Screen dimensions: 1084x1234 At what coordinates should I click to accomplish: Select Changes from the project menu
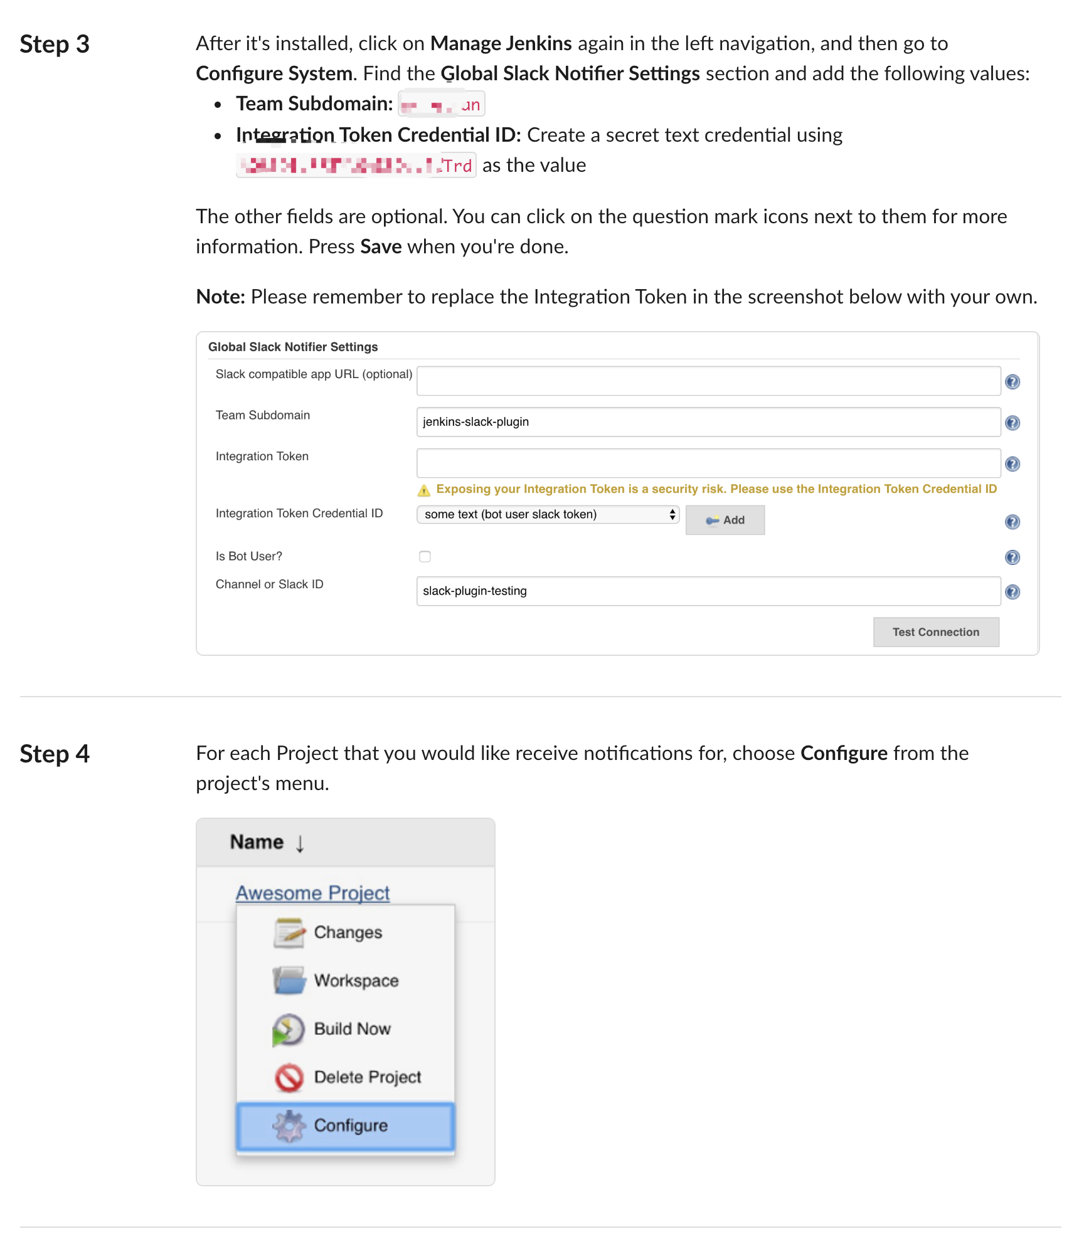pos(348,932)
